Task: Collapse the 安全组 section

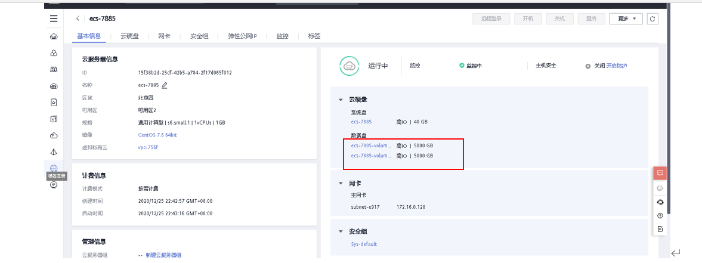Action: (x=341, y=231)
